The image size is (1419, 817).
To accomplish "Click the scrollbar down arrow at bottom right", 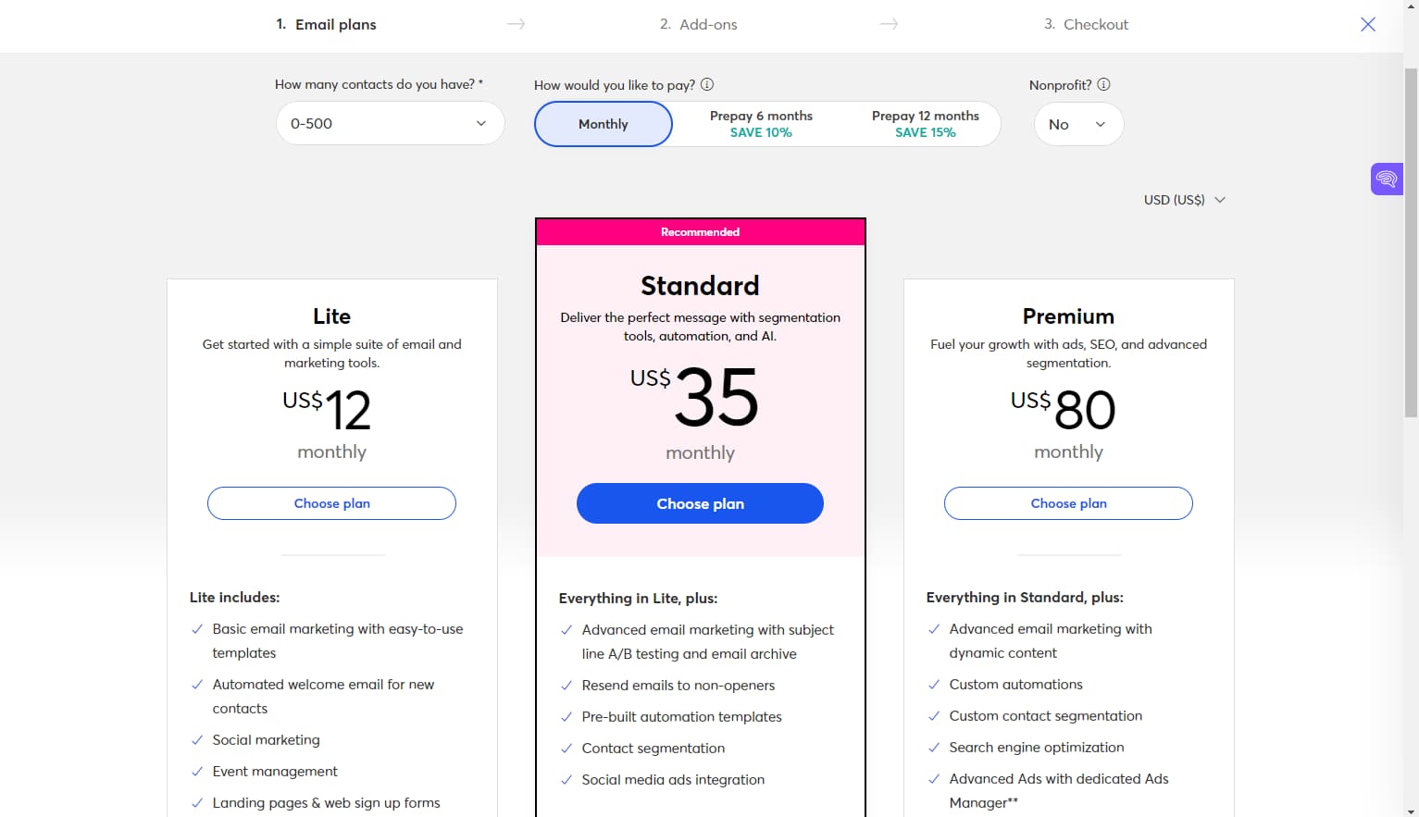I will pos(1411,809).
